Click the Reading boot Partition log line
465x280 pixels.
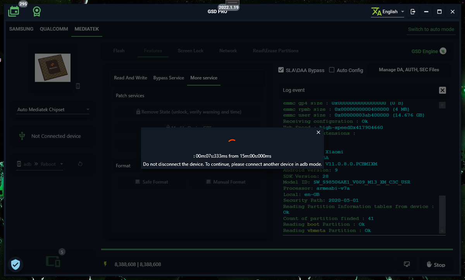tap(324, 224)
